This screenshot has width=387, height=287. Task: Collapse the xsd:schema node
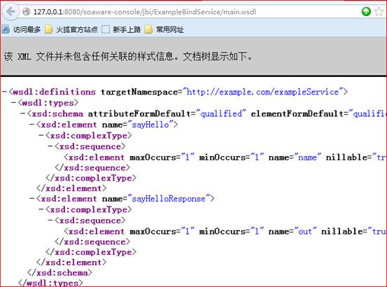(x=23, y=114)
